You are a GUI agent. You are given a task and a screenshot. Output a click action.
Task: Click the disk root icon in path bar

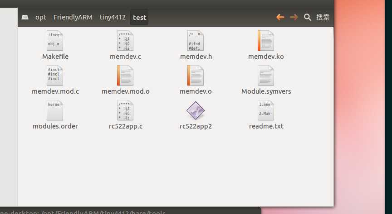25,17
